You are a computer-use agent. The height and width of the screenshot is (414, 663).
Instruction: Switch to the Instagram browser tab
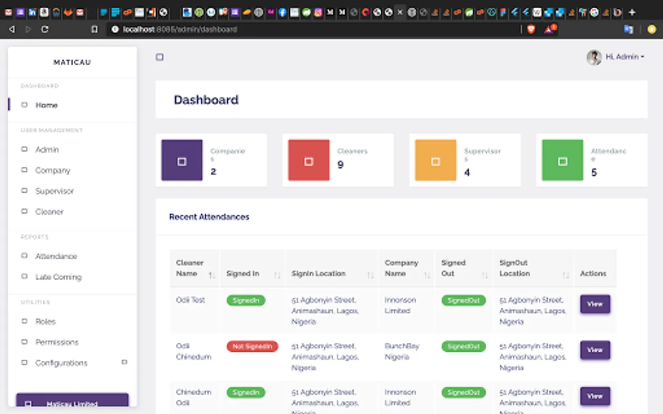pos(318,12)
